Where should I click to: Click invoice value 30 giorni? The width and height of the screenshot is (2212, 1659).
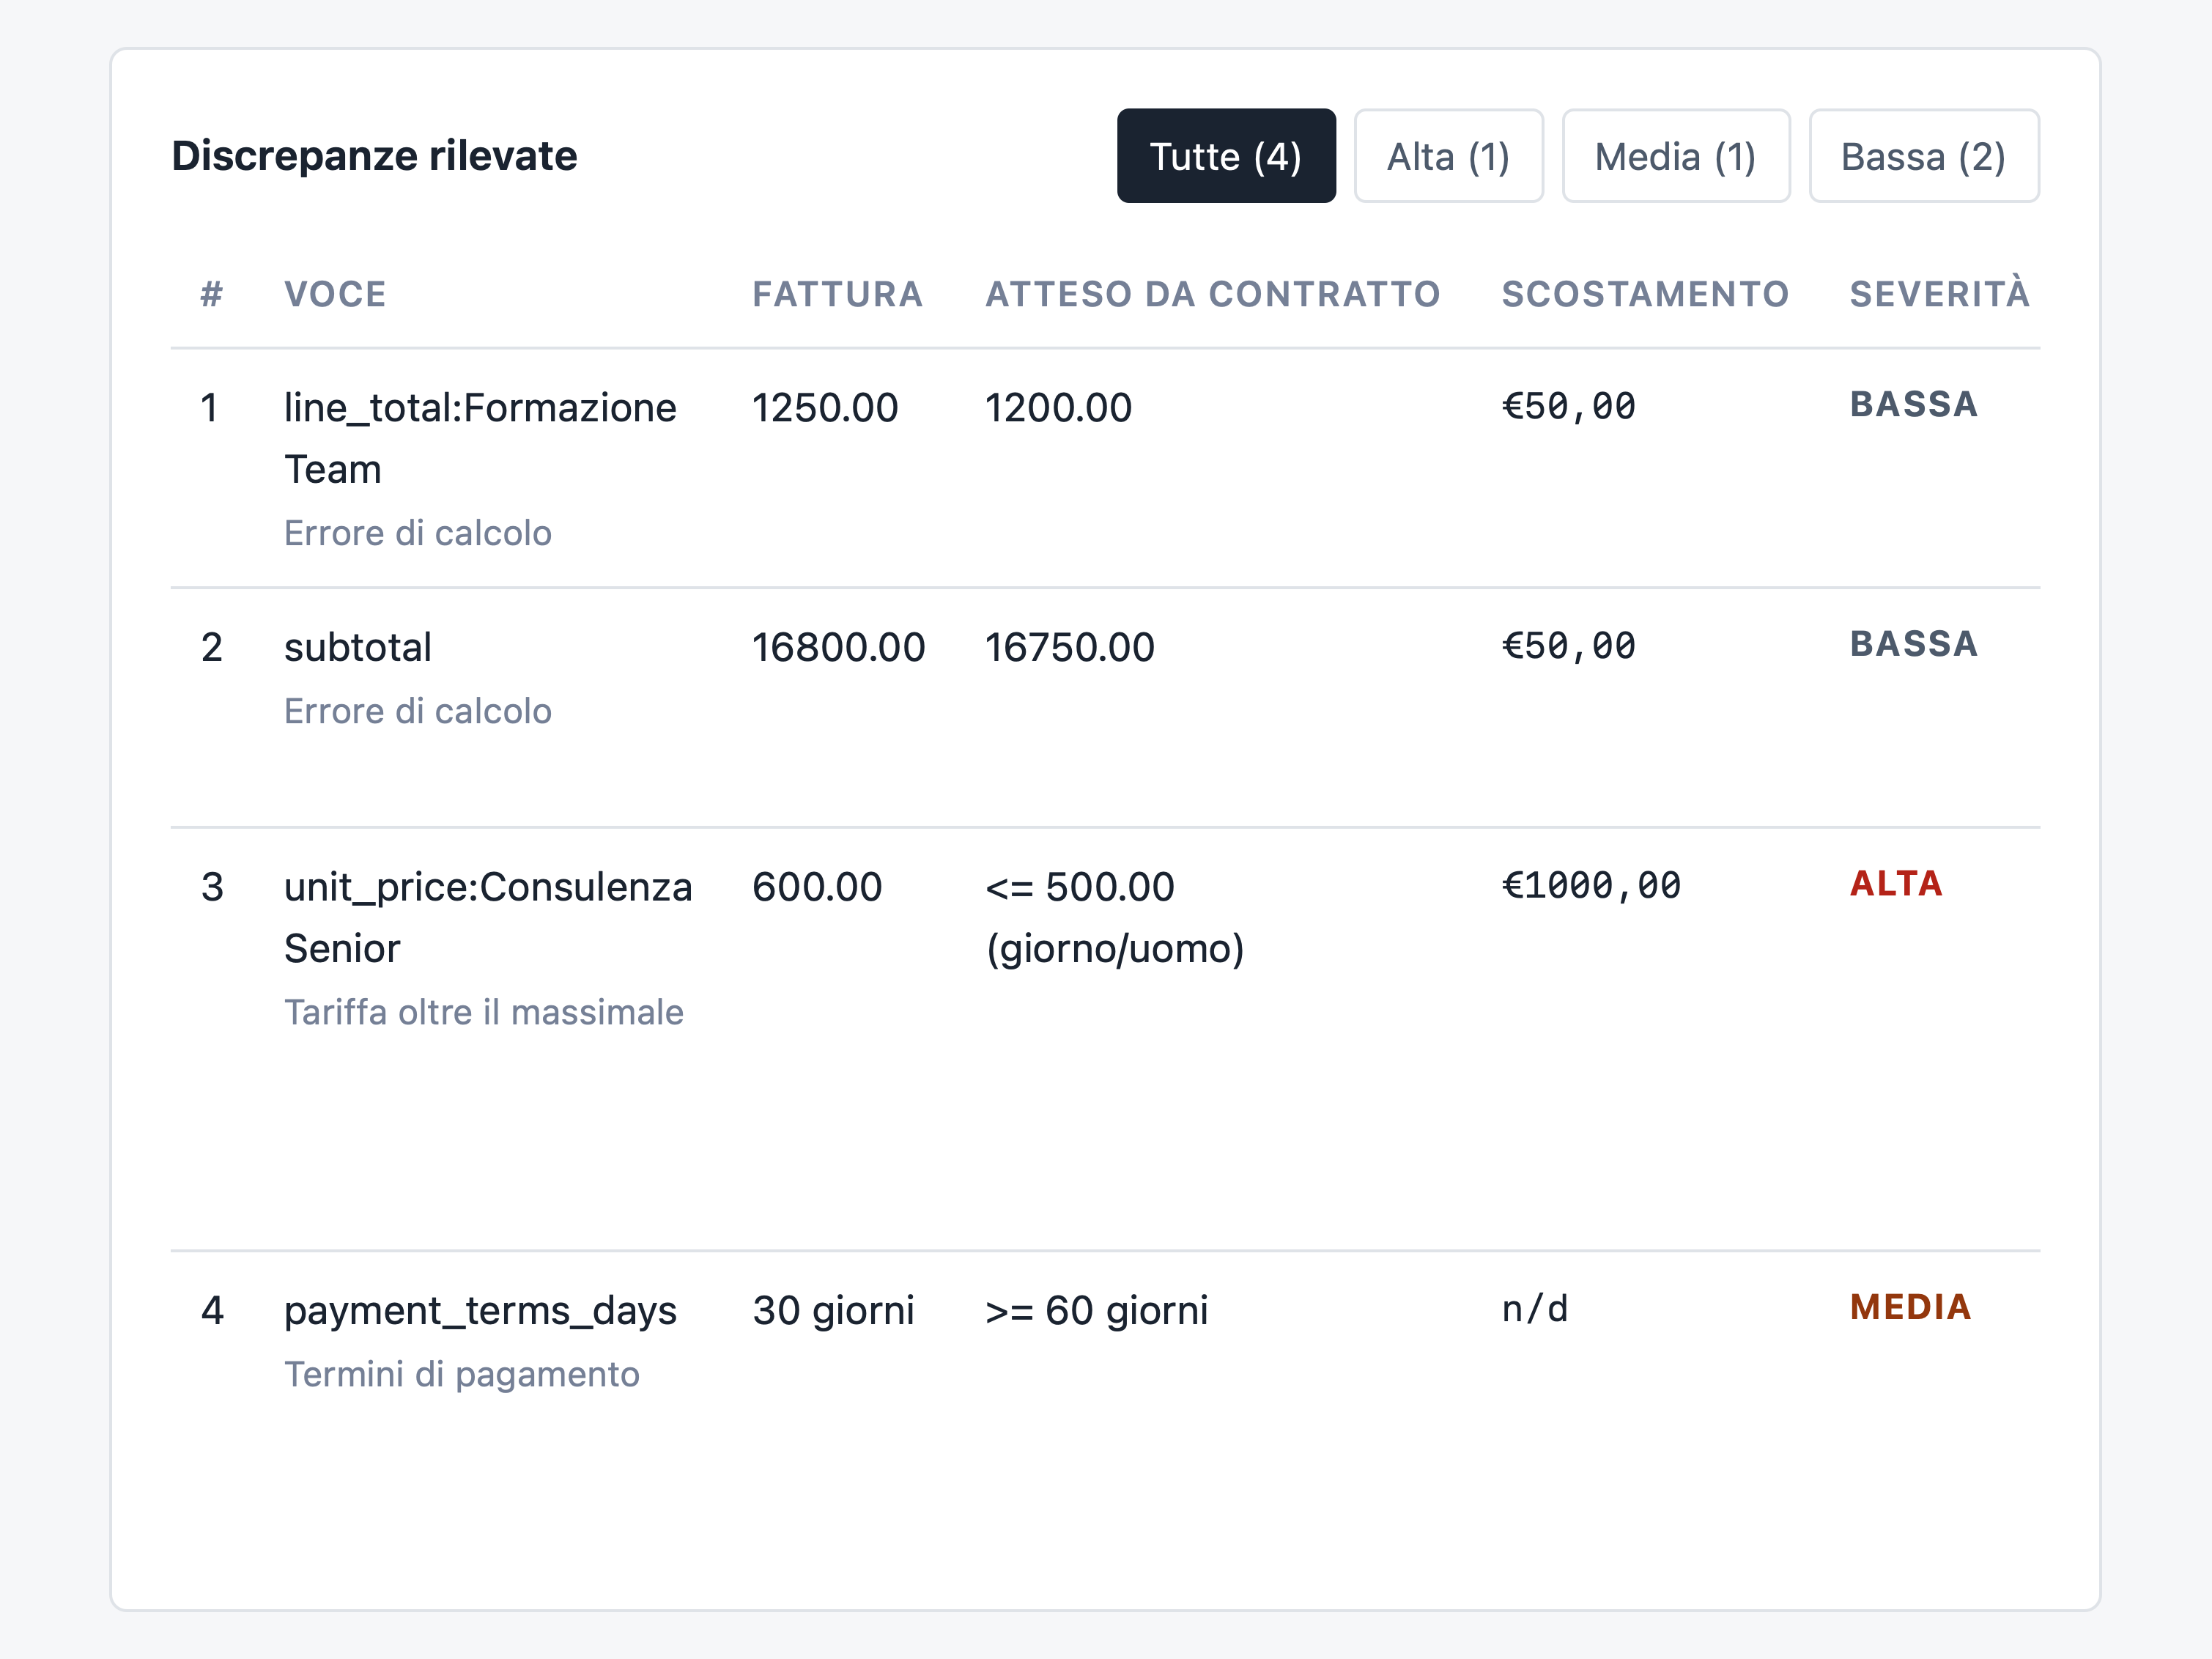coord(833,1311)
